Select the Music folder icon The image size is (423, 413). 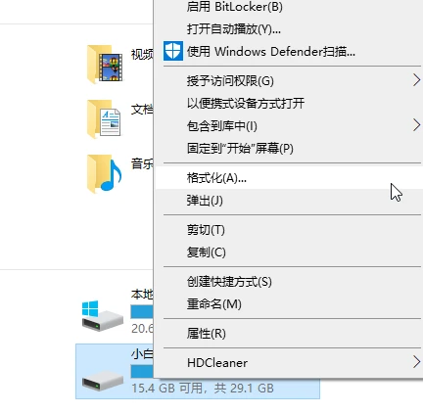(105, 174)
